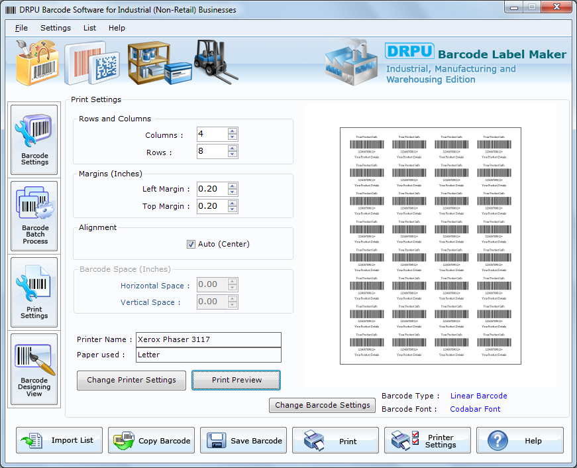Increase Columns value with up stepper

(x=232, y=131)
